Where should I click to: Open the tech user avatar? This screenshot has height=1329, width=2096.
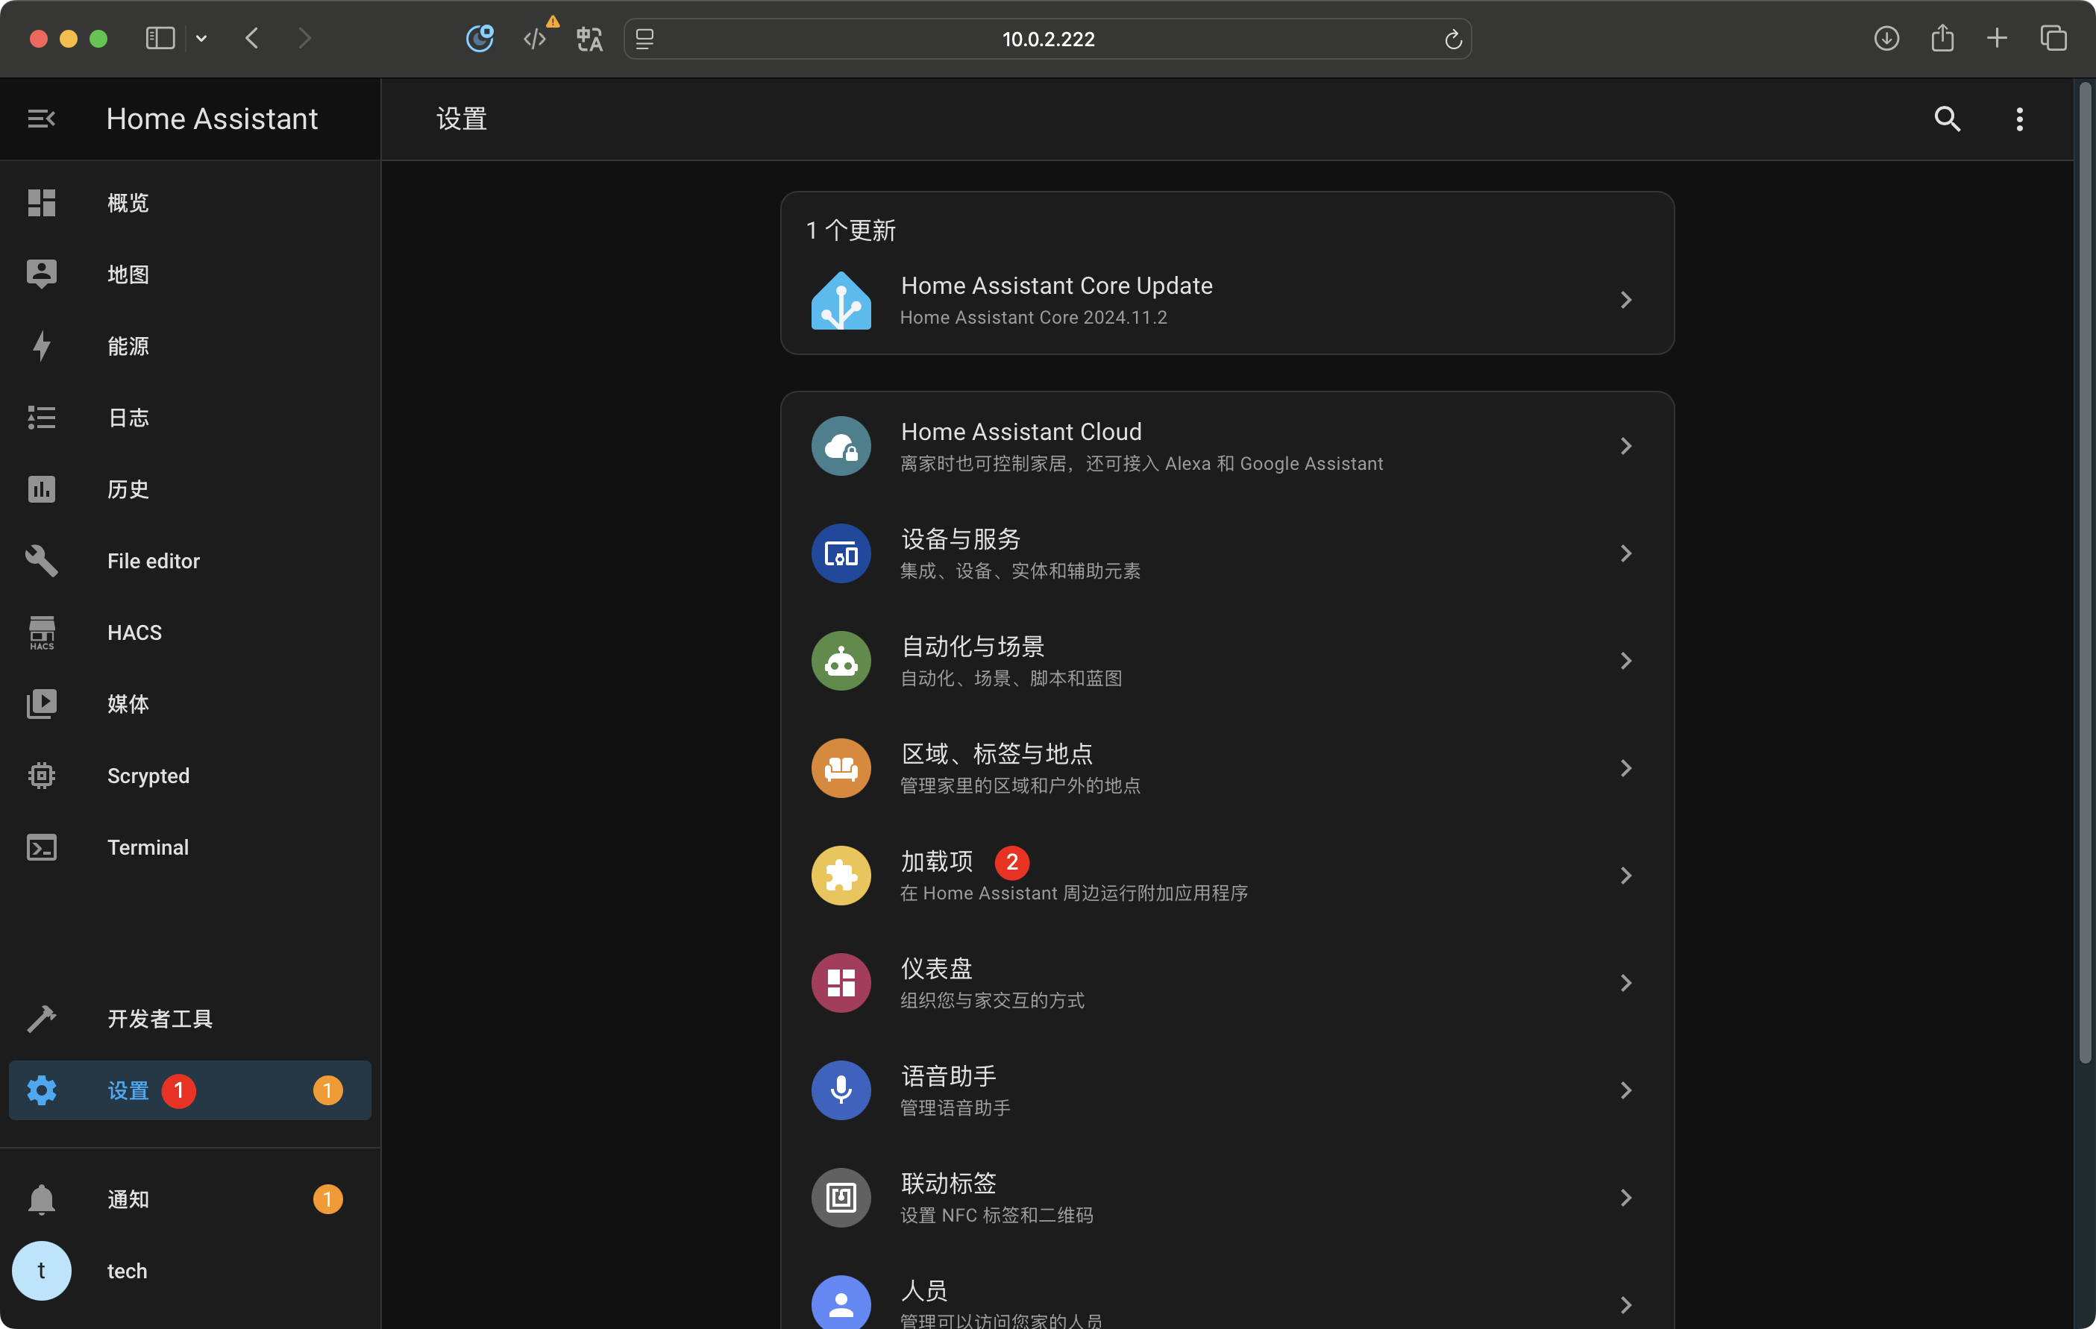pos(41,1271)
